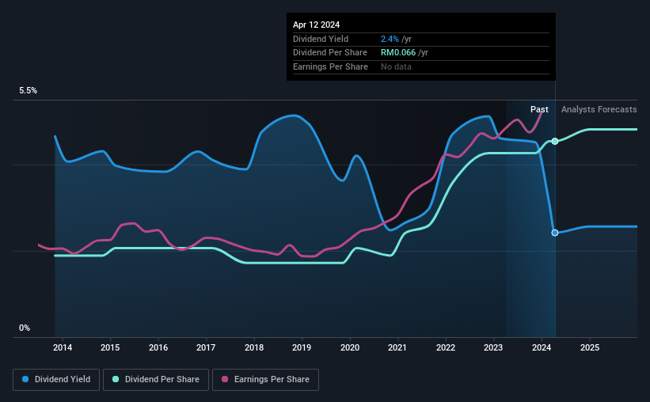Click the blue Dividend Yield legend dot
The image size is (650, 402).
point(25,379)
